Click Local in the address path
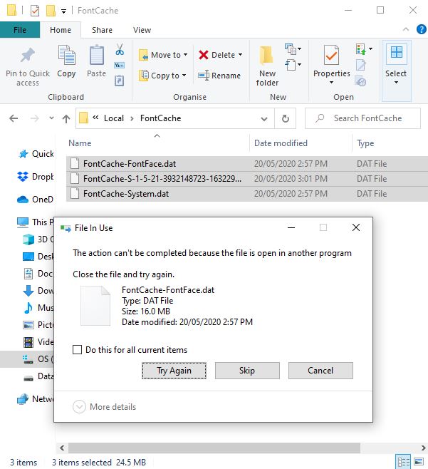428x469 pixels. [x=113, y=118]
